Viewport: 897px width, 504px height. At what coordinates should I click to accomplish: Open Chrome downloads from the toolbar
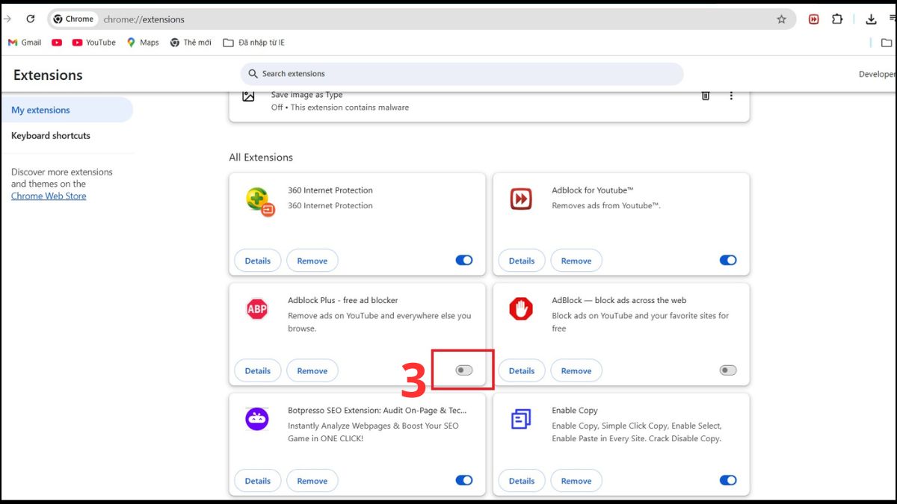tap(871, 19)
